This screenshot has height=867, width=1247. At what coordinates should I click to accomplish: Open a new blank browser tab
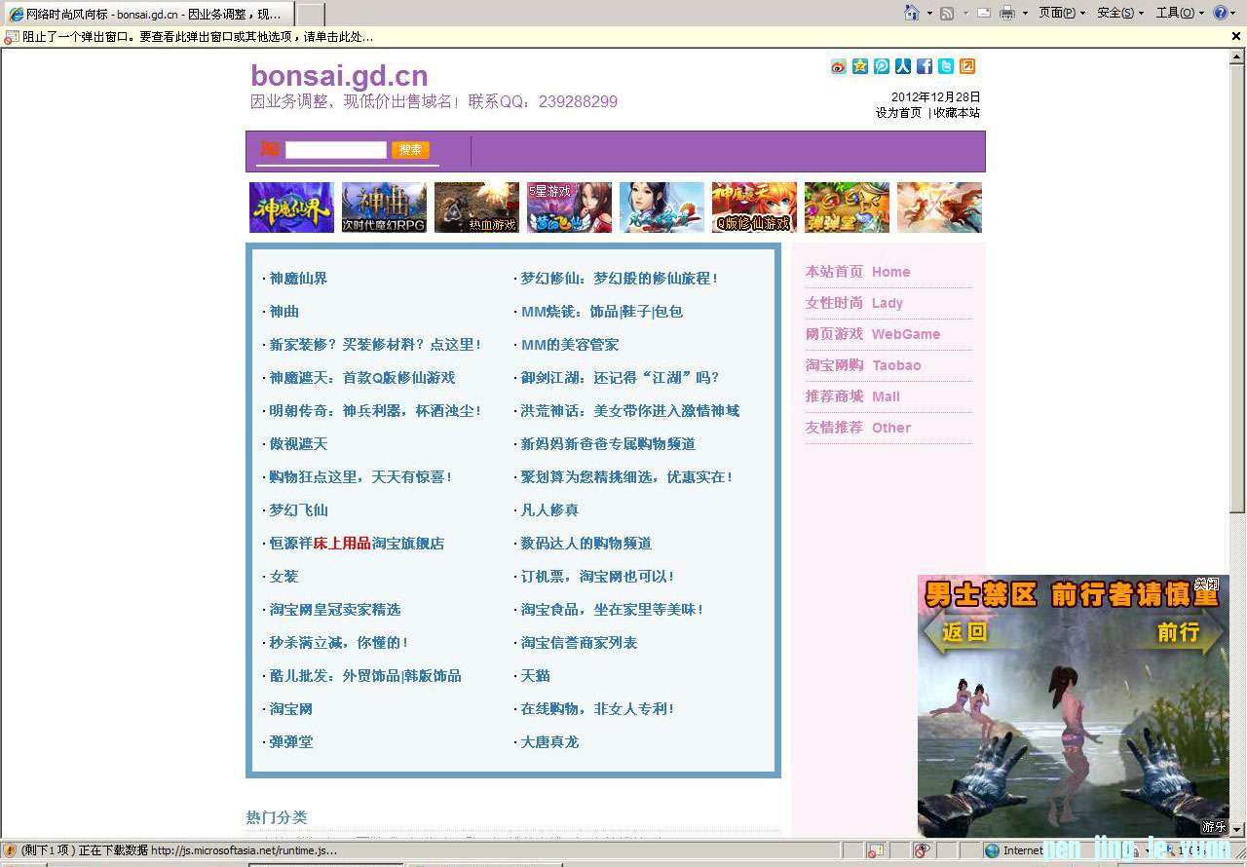point(309,14)
